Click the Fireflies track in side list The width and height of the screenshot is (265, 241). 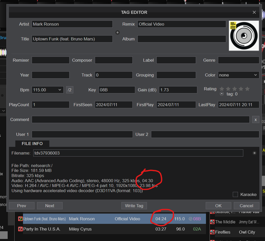point(223,232)
